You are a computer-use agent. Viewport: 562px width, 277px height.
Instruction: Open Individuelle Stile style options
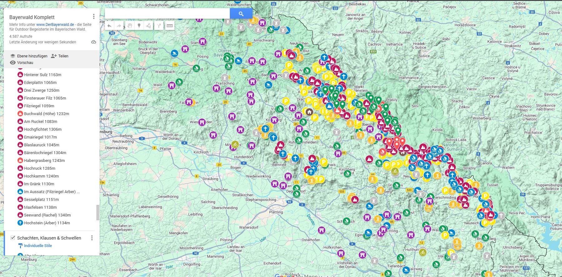tap(38, 246)
